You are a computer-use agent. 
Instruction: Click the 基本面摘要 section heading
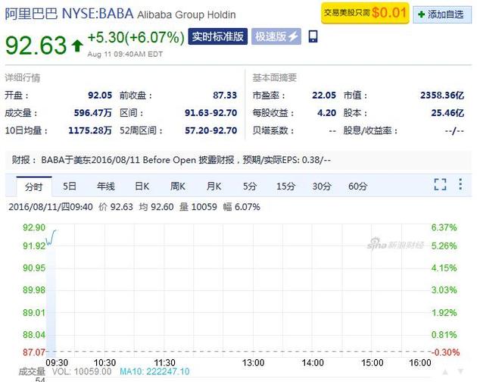click(x=274, y=77)
